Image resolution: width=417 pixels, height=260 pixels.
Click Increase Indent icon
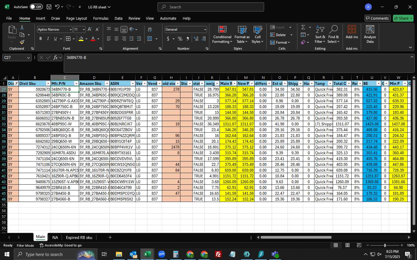[x=139, y=39]
